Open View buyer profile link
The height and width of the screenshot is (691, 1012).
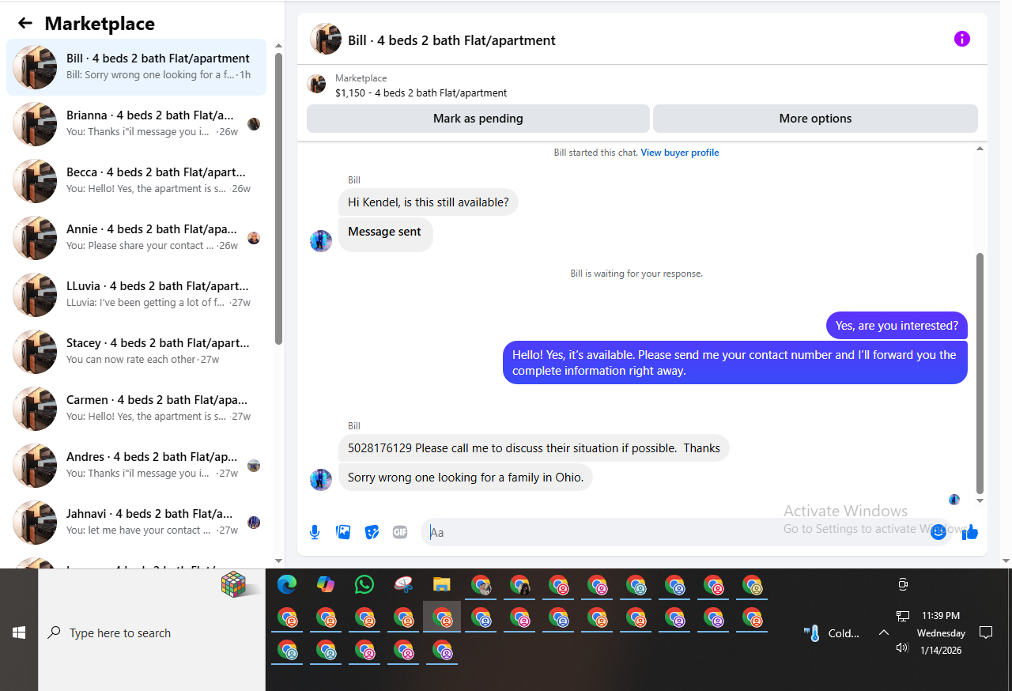click(x=679, y=153)
